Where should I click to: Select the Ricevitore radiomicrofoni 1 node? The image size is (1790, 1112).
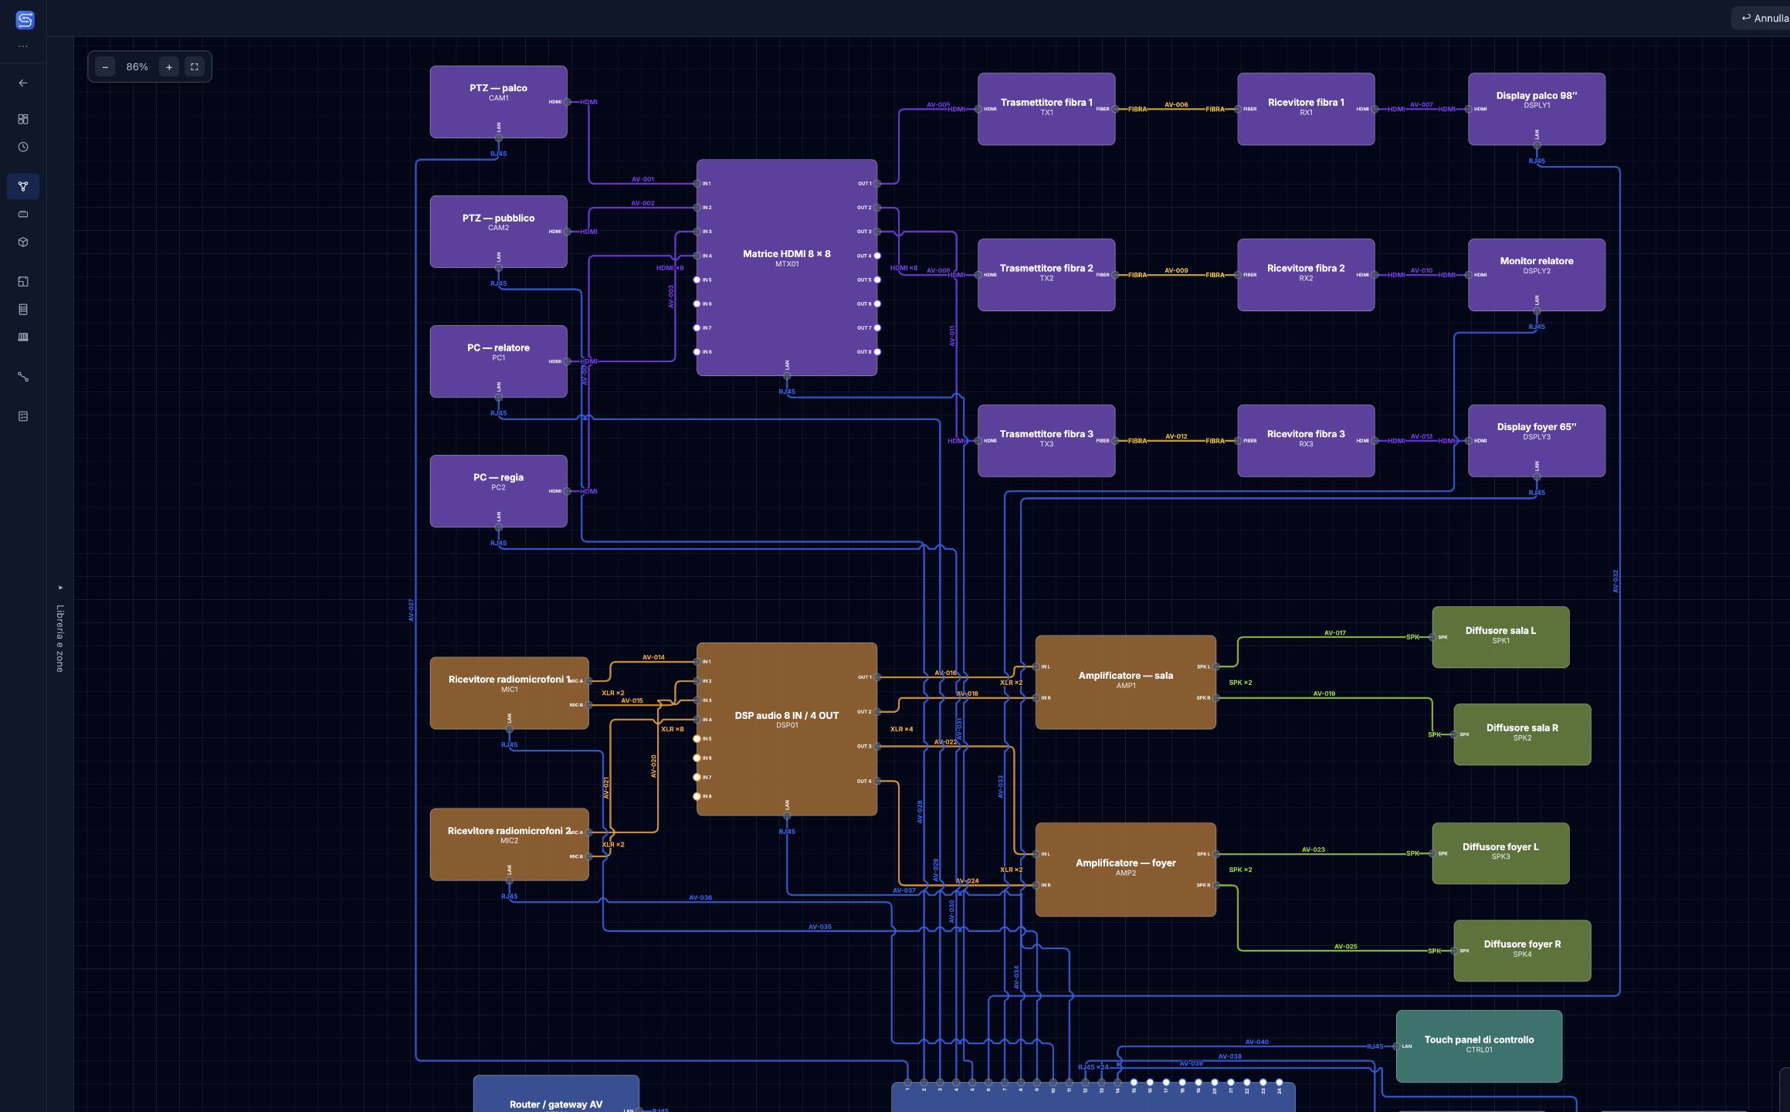(509, 693)
